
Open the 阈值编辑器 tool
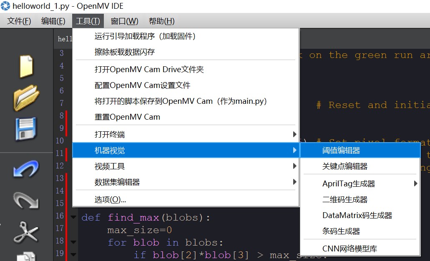(360, 150)
